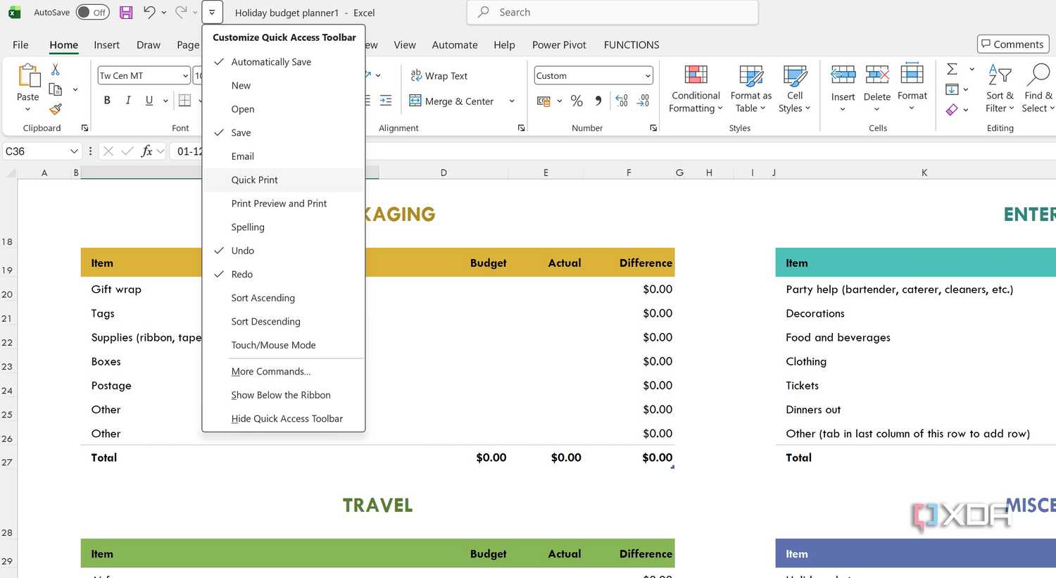Click the Format Painter brush icon
This screenshot has width=1056, height=578.
click(56, 109)
